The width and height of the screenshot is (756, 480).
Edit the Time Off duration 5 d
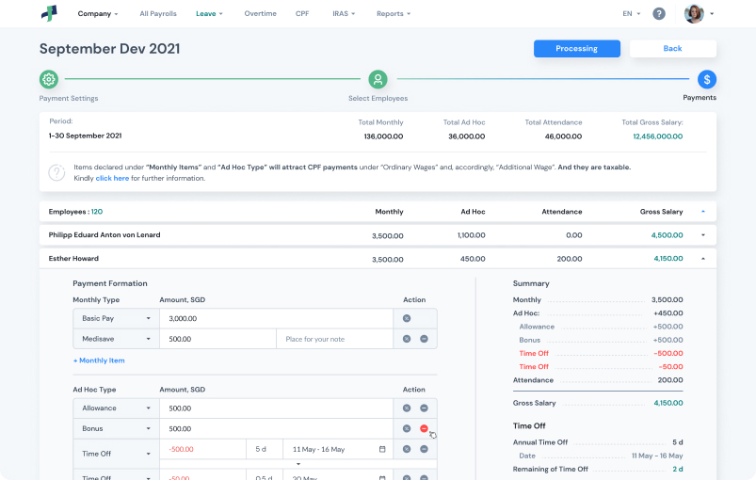(x=265, y=449)
